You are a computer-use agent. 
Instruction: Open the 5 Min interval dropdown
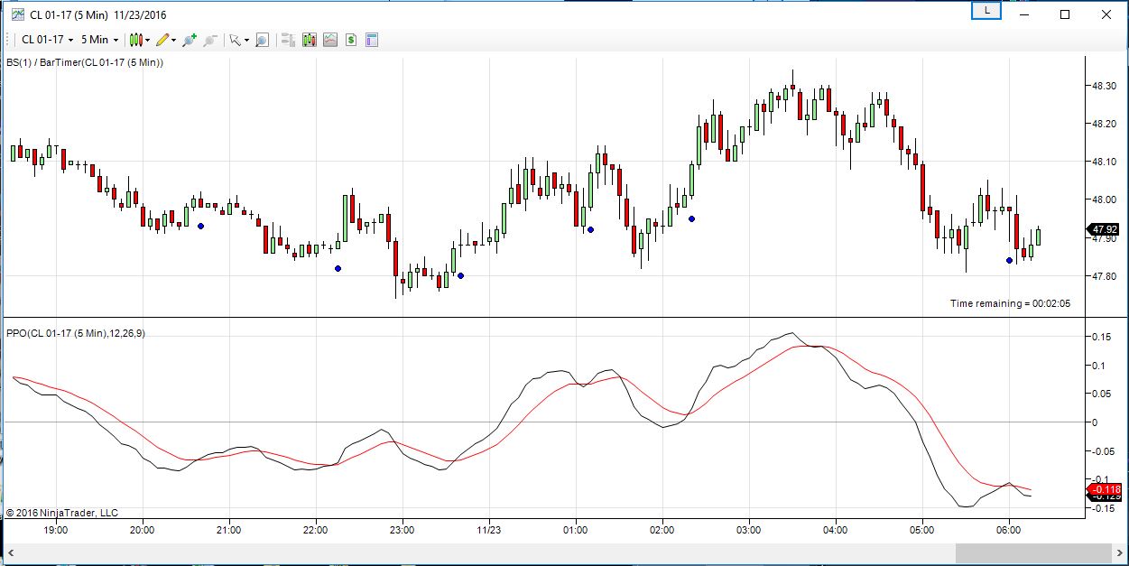[x=99, y=40]
